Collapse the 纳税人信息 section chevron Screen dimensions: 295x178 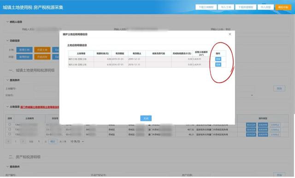(x=7, y=22)
